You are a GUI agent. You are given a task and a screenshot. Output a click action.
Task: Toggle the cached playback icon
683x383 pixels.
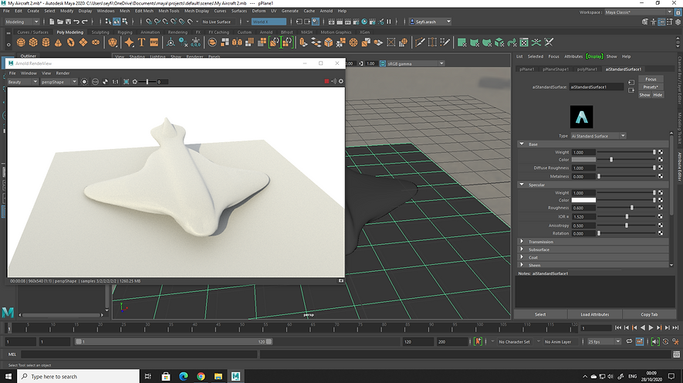(x=640, y=341)
